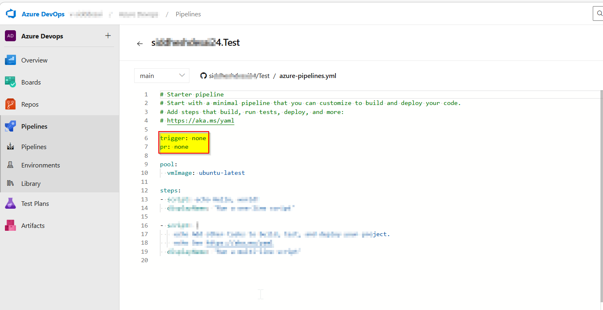Screen dimensions: 603x310
Task: Click the plus icon next to Azure Devops
Action: 108,36
